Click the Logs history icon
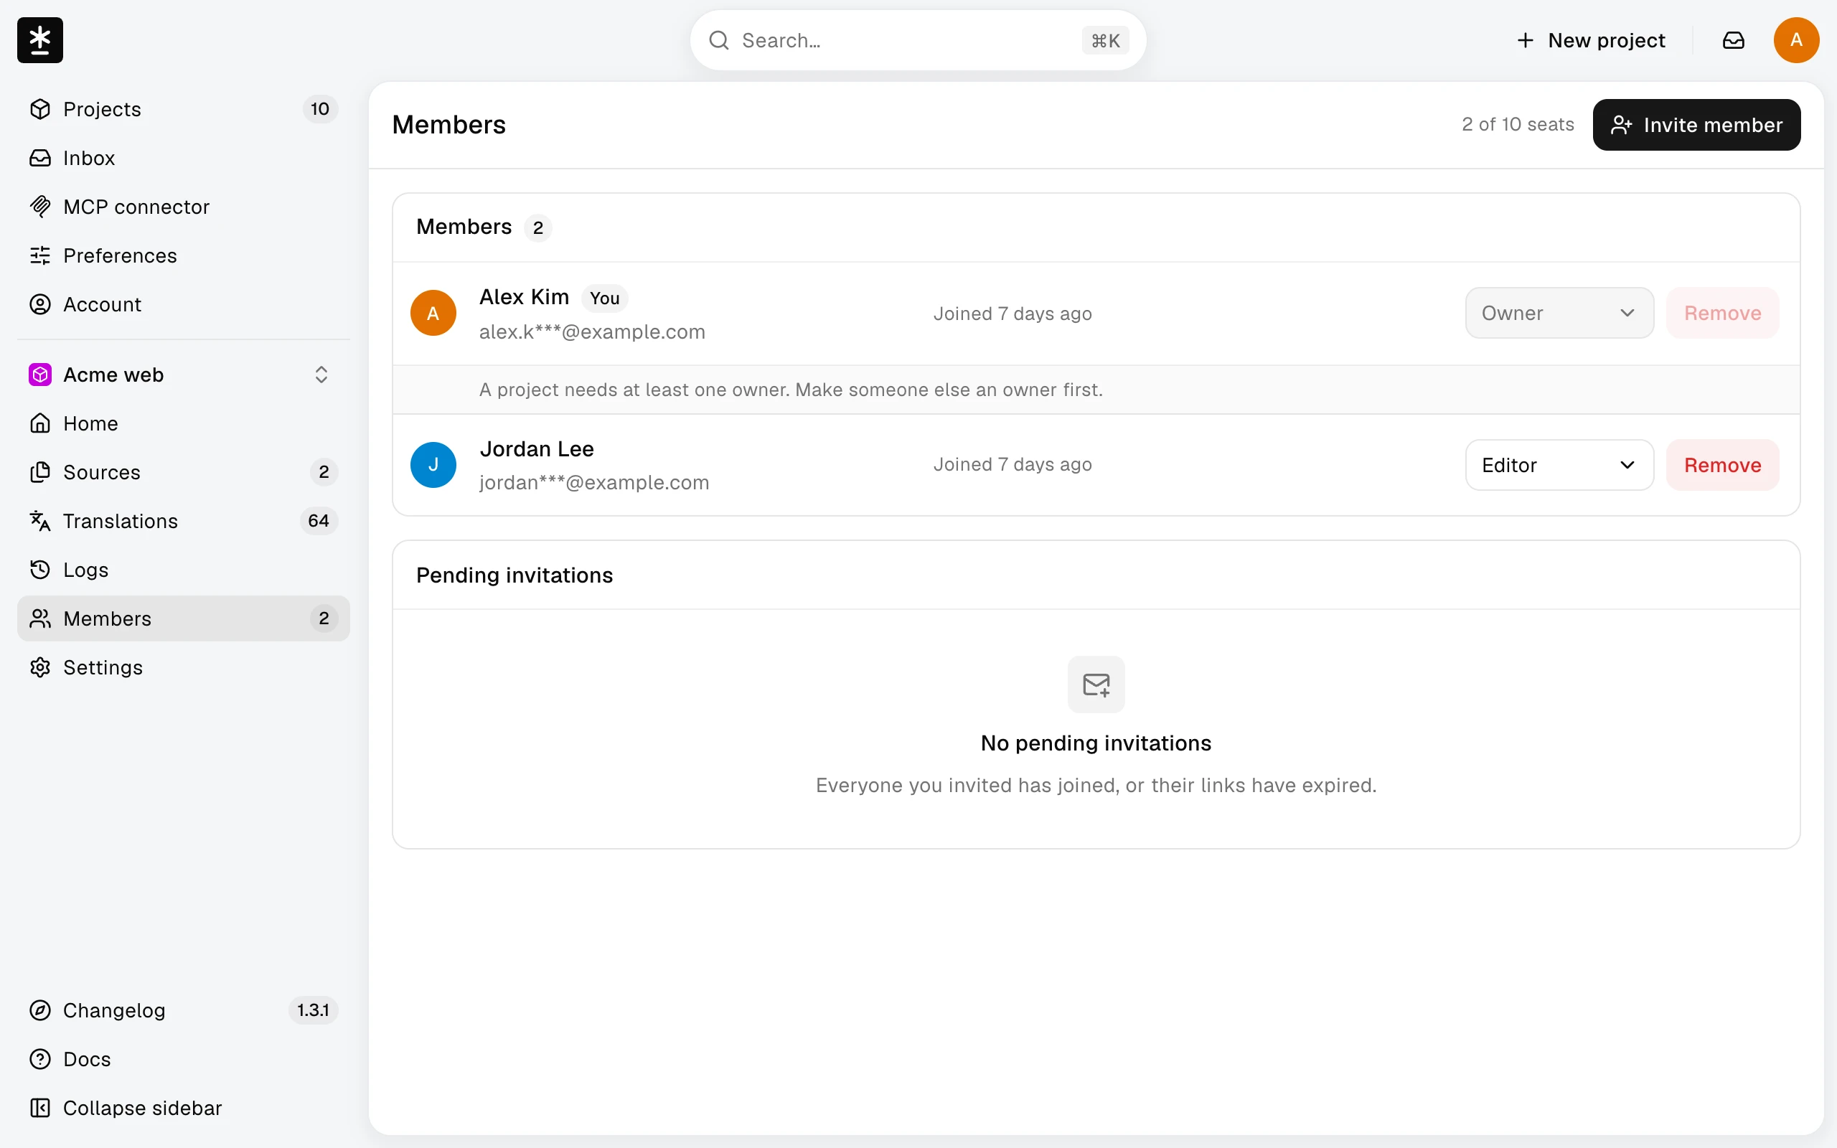Image resolution: width=1837 pixels, height=1148 pixels. tap(40, 570)
